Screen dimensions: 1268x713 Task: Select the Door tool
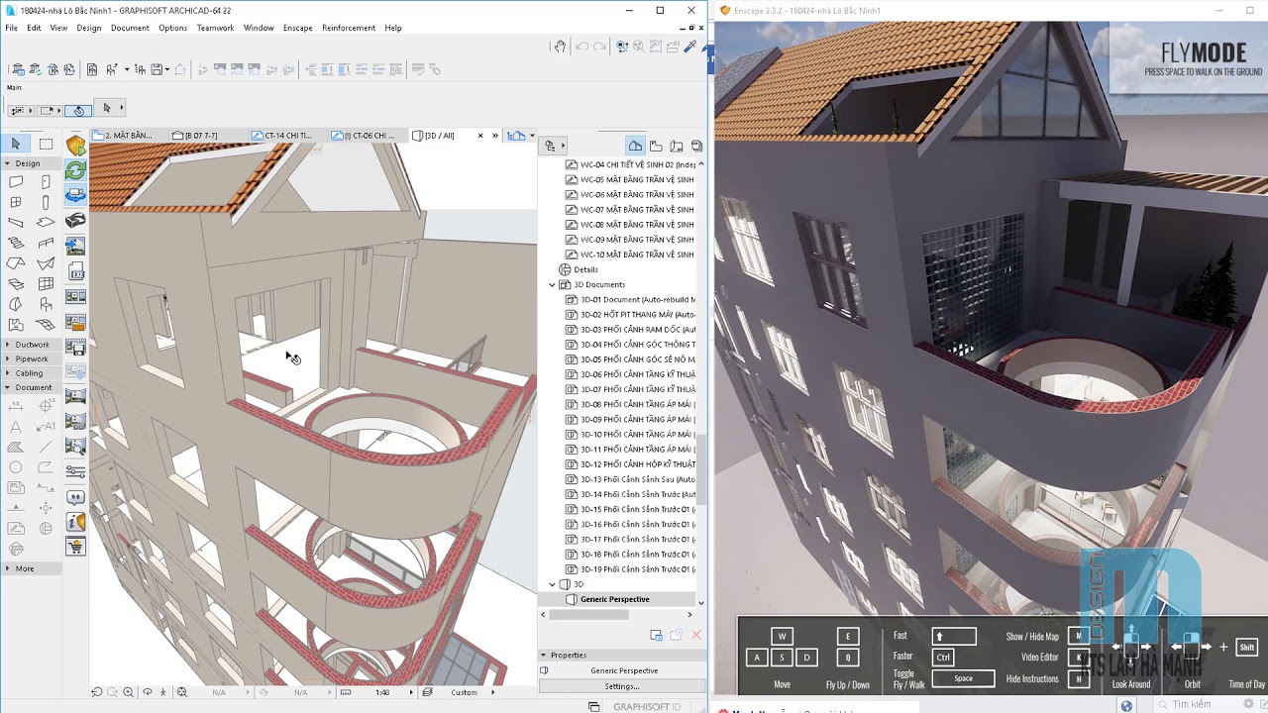click(46, 182)
